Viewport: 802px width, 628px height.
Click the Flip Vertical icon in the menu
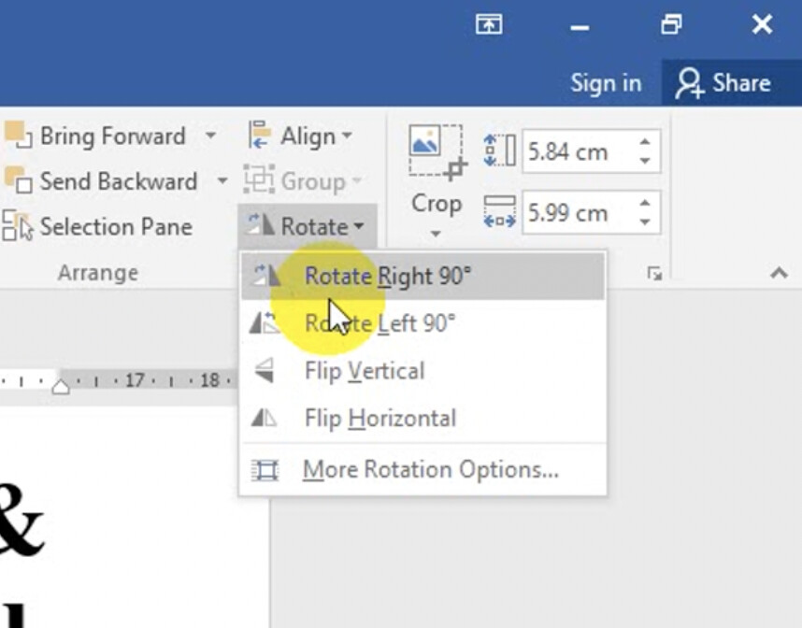click(x=265, y=370)
